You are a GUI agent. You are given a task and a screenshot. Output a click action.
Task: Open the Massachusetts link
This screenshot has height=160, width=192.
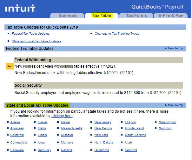72,128
